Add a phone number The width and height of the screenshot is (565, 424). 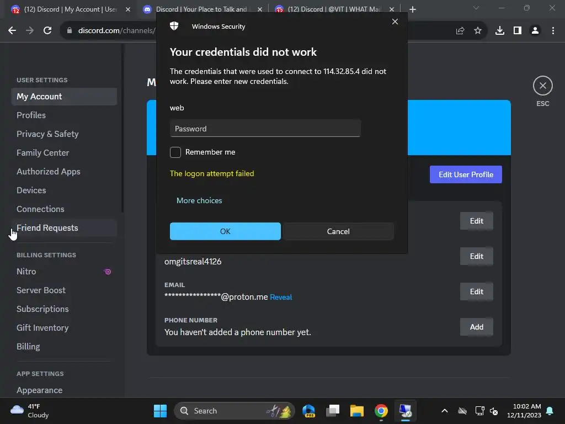tap(476, 327)
